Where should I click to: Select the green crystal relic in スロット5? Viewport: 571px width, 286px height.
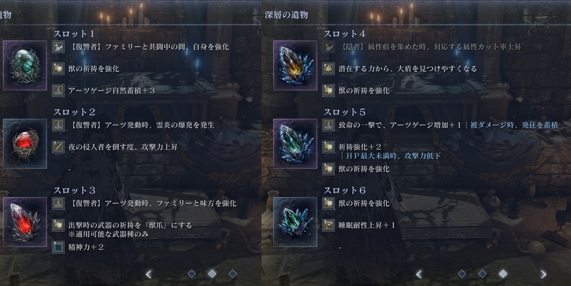[295, 144]
